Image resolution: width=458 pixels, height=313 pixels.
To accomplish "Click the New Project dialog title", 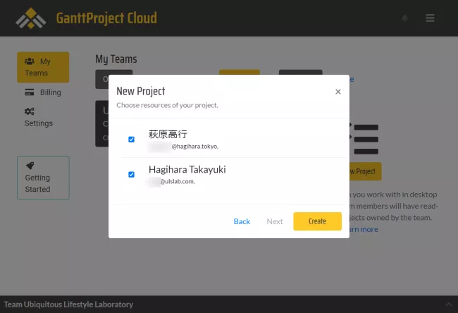I will pos(141,91).
